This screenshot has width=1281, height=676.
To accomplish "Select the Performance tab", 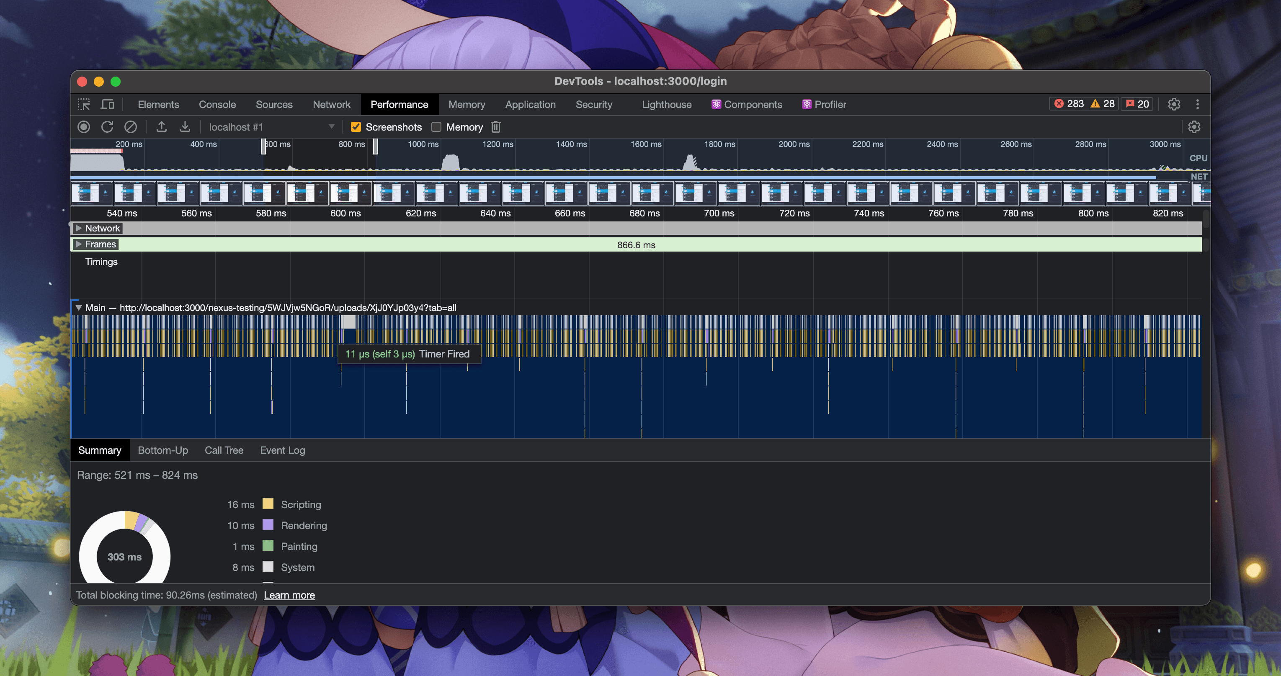I will click(x=400, y=104).
